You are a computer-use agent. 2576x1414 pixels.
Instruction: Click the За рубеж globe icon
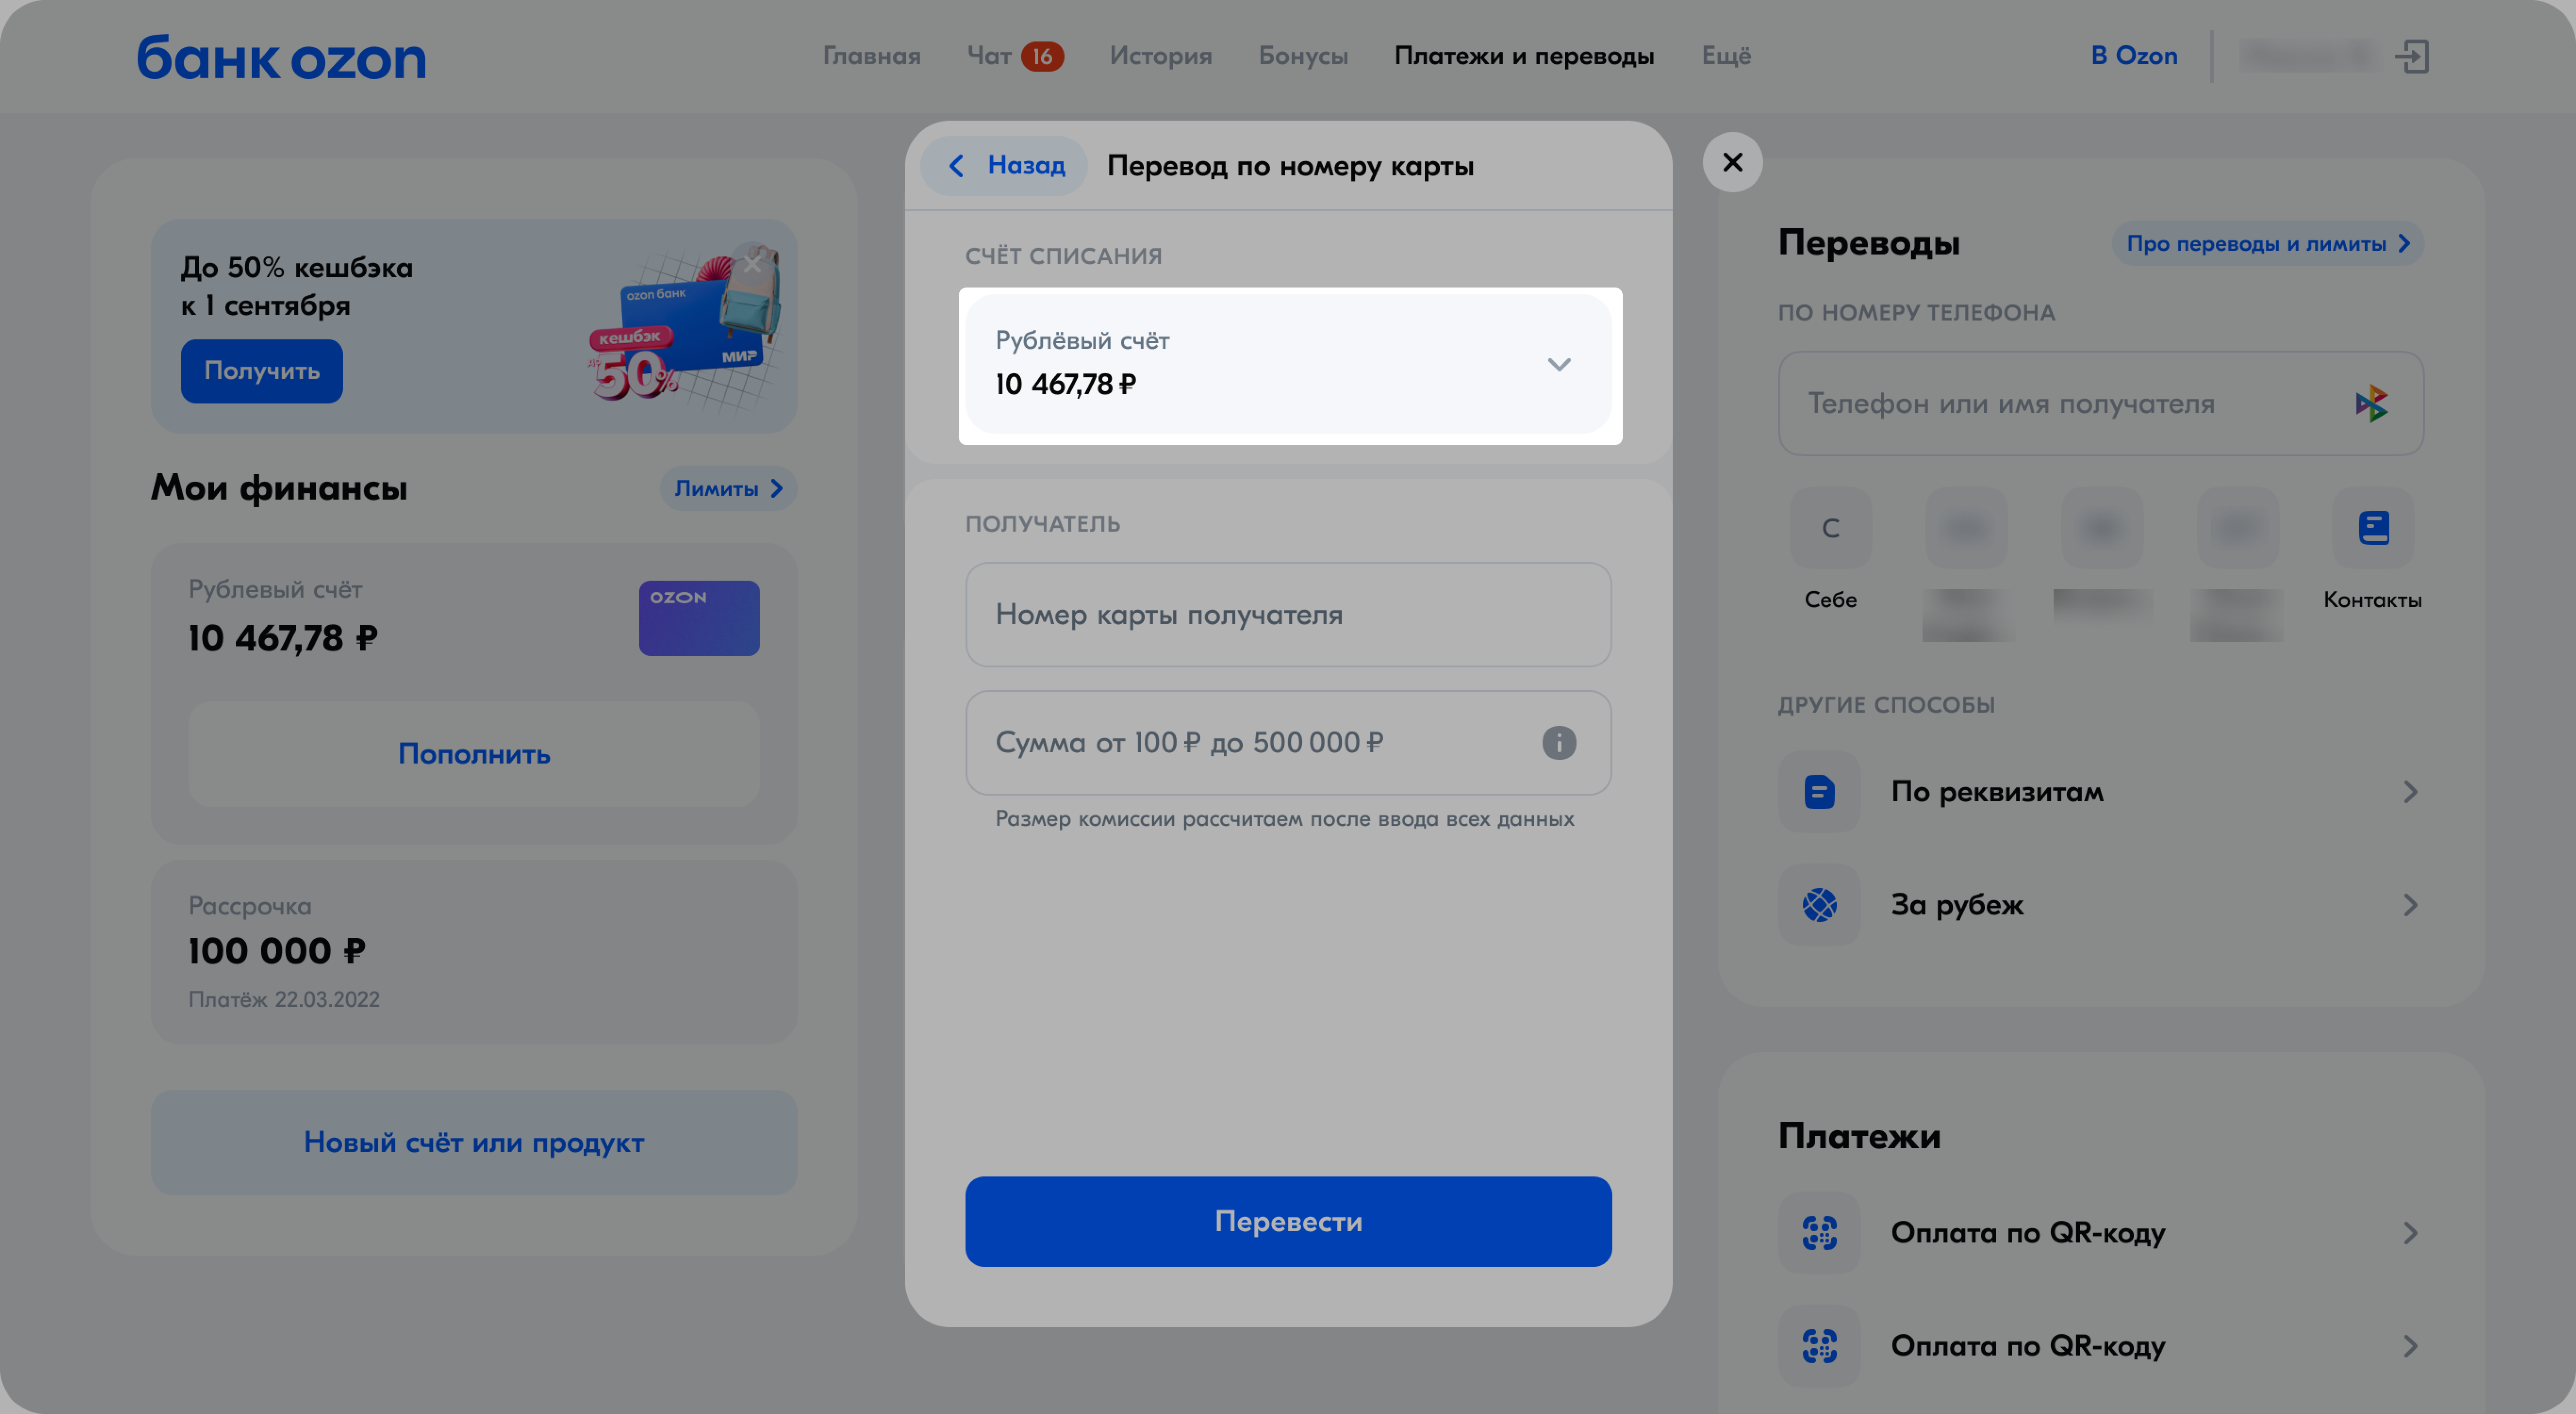pos(1819,905)
